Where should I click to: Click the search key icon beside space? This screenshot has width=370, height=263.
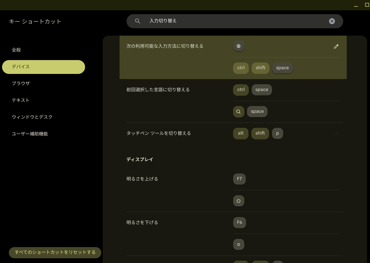click(239, 112)
